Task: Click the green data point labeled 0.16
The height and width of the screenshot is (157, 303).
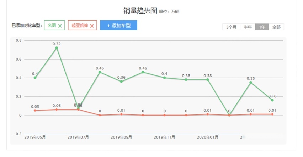Action: [272, 100]
